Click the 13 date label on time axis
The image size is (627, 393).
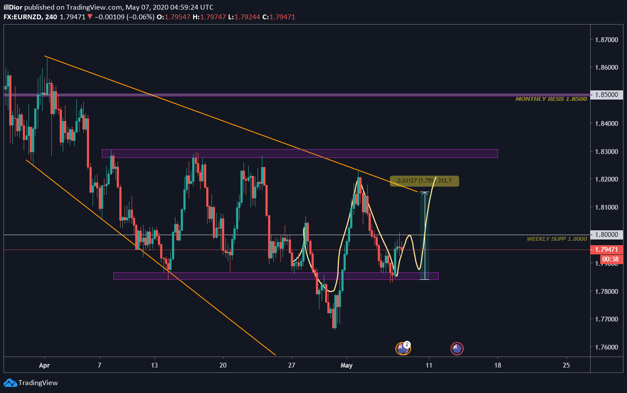[x=154, y=365]
